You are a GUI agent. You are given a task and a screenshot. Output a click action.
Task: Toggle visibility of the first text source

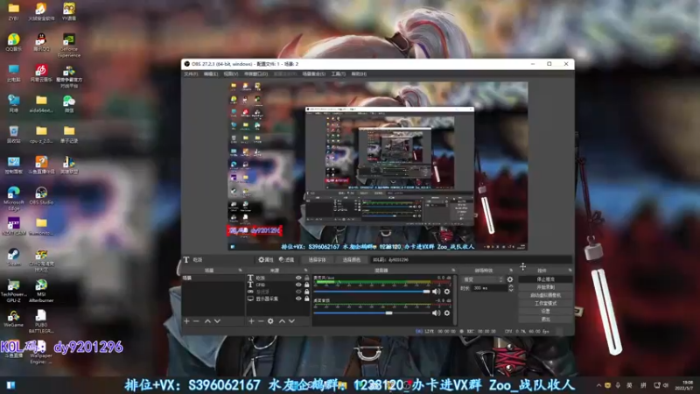[x=298, y=278]
